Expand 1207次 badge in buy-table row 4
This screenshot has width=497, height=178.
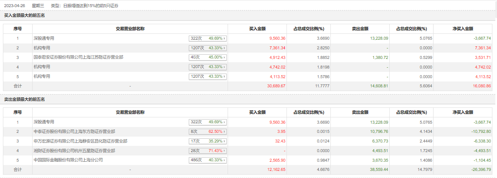208,67
